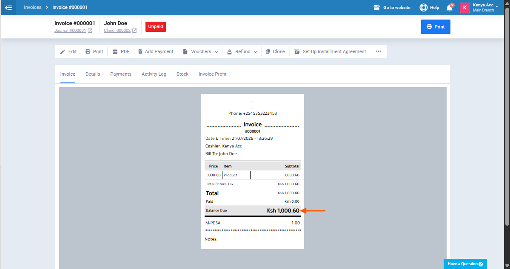This screenshot has height=269, width=510.
Task: Open the notifications bell
Action: tap(450, 8)
